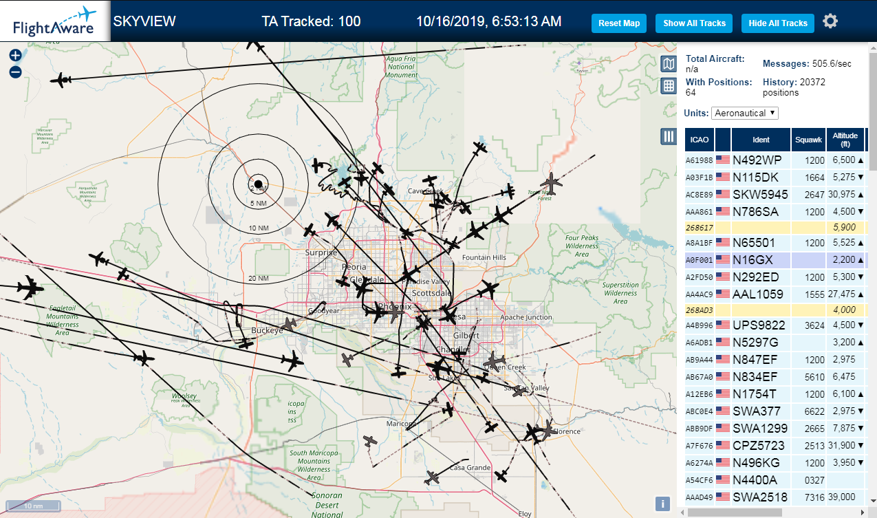Viewport: 877px width, 518px height.
Task: Click the receiver site center dot
Action: click(x=258, y=183)
